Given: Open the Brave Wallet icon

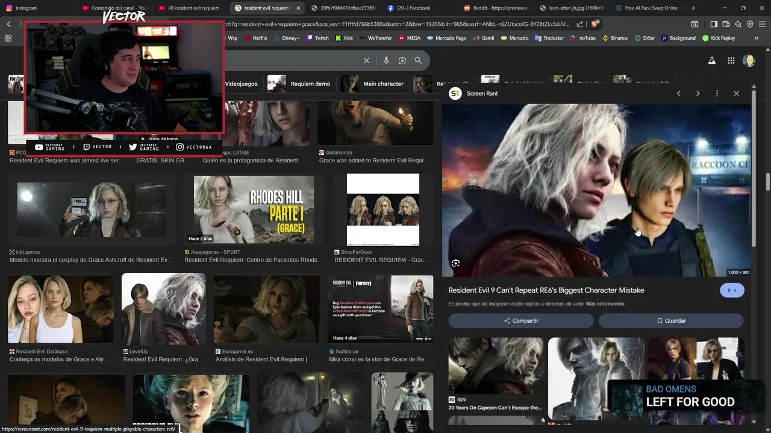Looking at the screenshot, I should pyautogui.click(x=726, y=24).
